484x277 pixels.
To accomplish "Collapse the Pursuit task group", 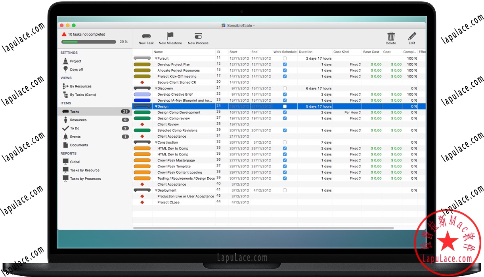I will coord(157,58).
